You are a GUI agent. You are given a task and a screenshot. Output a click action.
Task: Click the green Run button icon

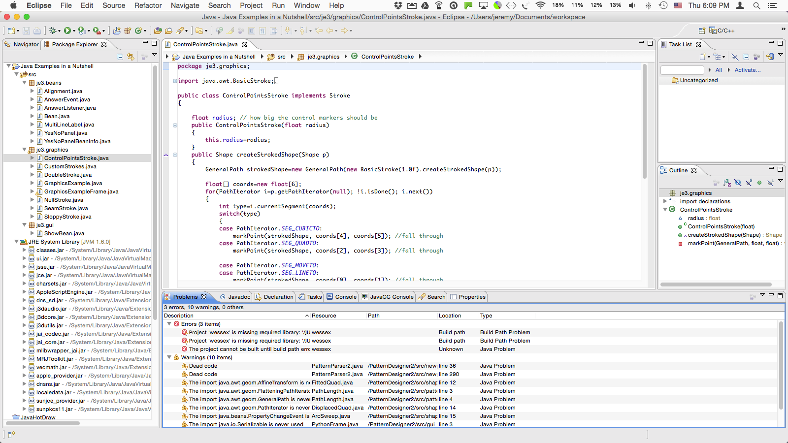point(67,31)
